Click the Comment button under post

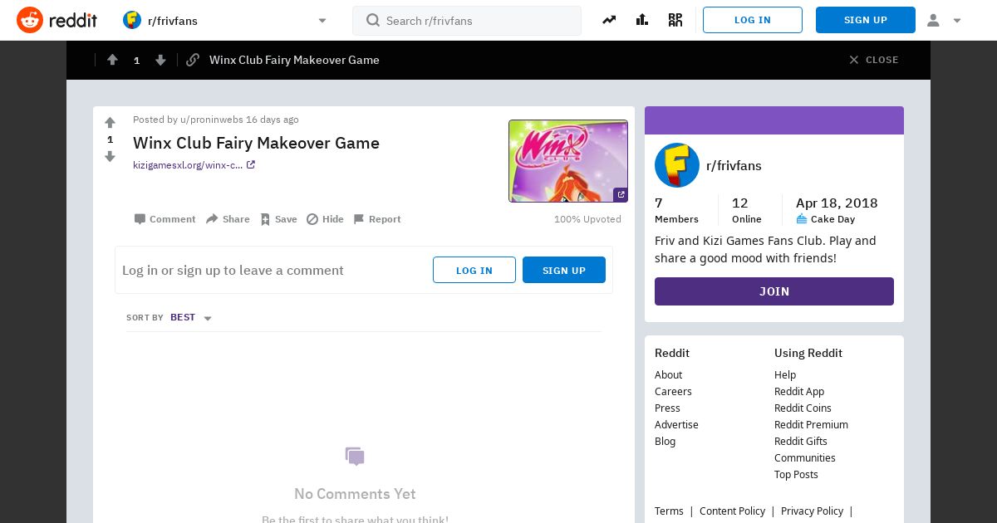coord(165,219)
